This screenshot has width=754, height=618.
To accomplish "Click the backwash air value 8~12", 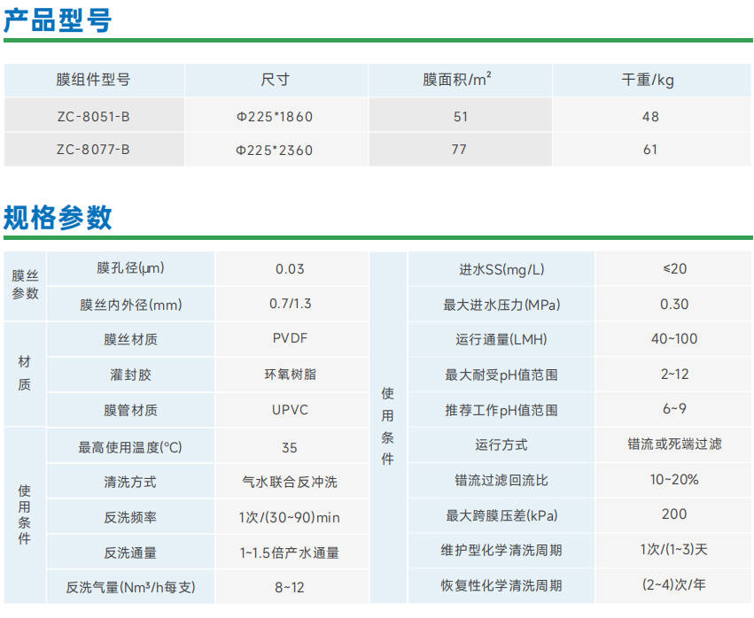I will tap(290, 587).
